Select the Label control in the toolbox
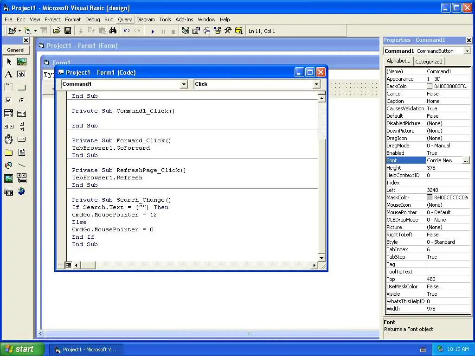The height and width of the screenshot is (356, 475). point(9,75)
